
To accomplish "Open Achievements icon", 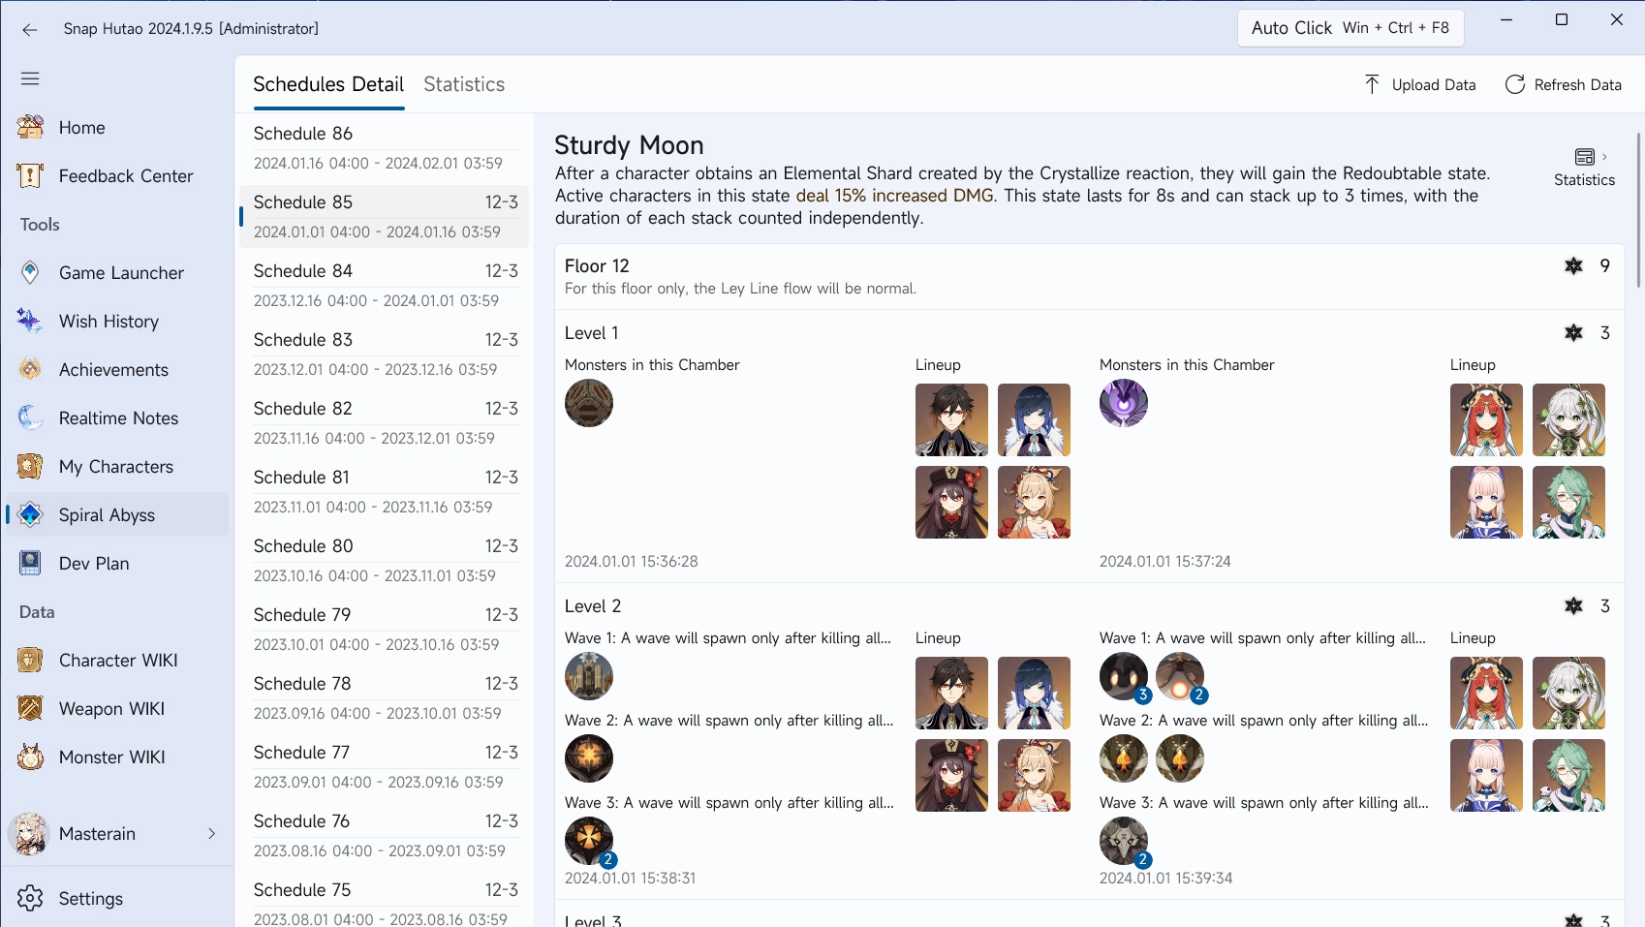I will coord(30,369).
